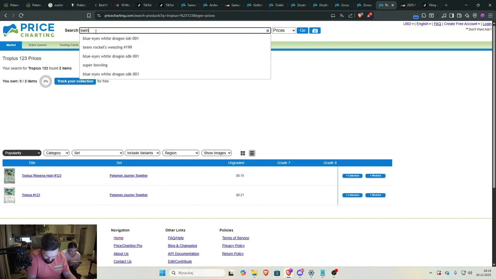Open the music playlist icon in toolbar
This screenshot has height=279, width=496.
pos(444,15)
